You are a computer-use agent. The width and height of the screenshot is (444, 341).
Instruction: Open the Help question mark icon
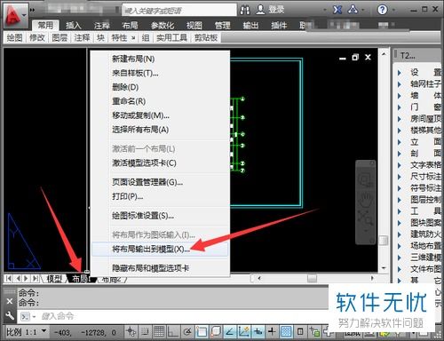click(382, 10)
